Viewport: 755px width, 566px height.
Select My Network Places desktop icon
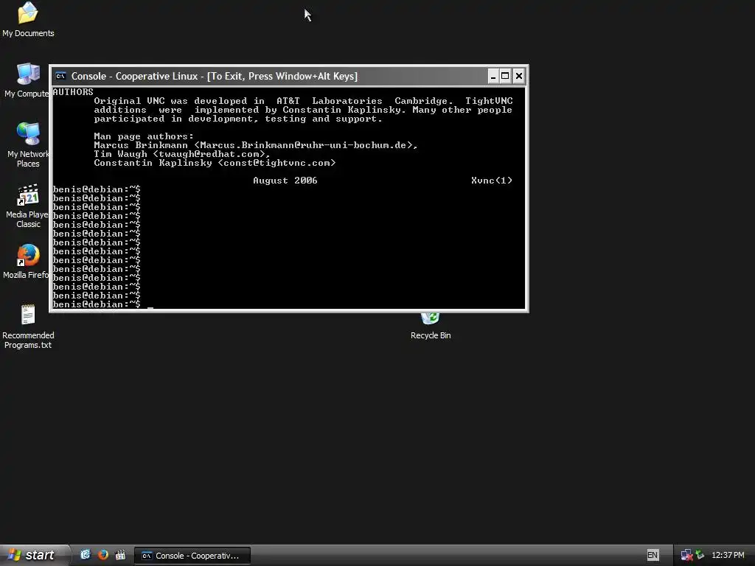tap(28, 144)
